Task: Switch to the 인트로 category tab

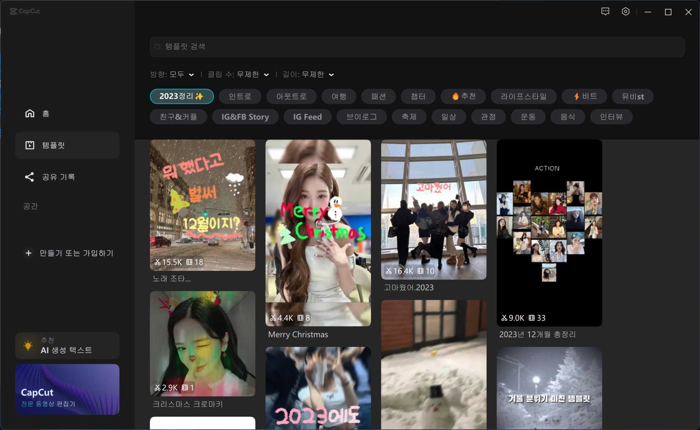Action: pos(240,96)
